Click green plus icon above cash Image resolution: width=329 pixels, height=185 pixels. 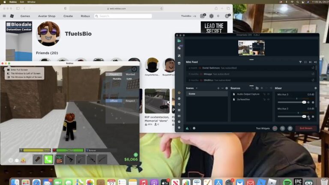click(x=136, y=155)
